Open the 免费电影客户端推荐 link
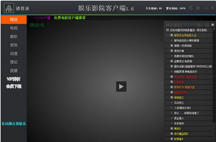 click(70, 18)
